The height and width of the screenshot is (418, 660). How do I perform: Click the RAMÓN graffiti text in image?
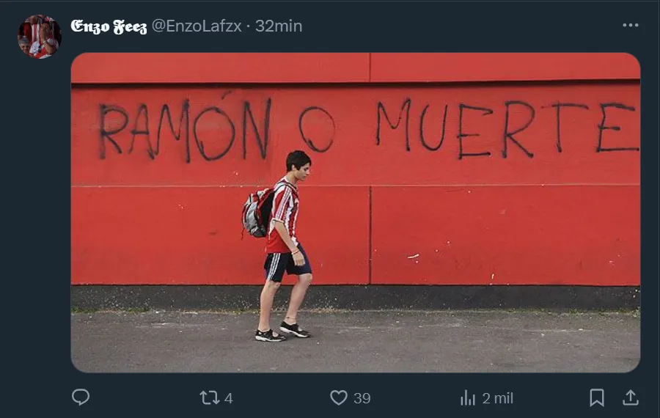184,128
